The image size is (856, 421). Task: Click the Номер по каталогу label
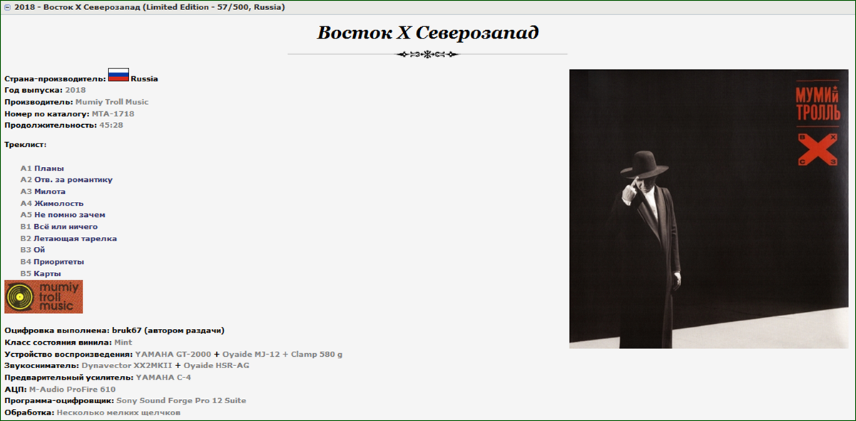point(47,114)
